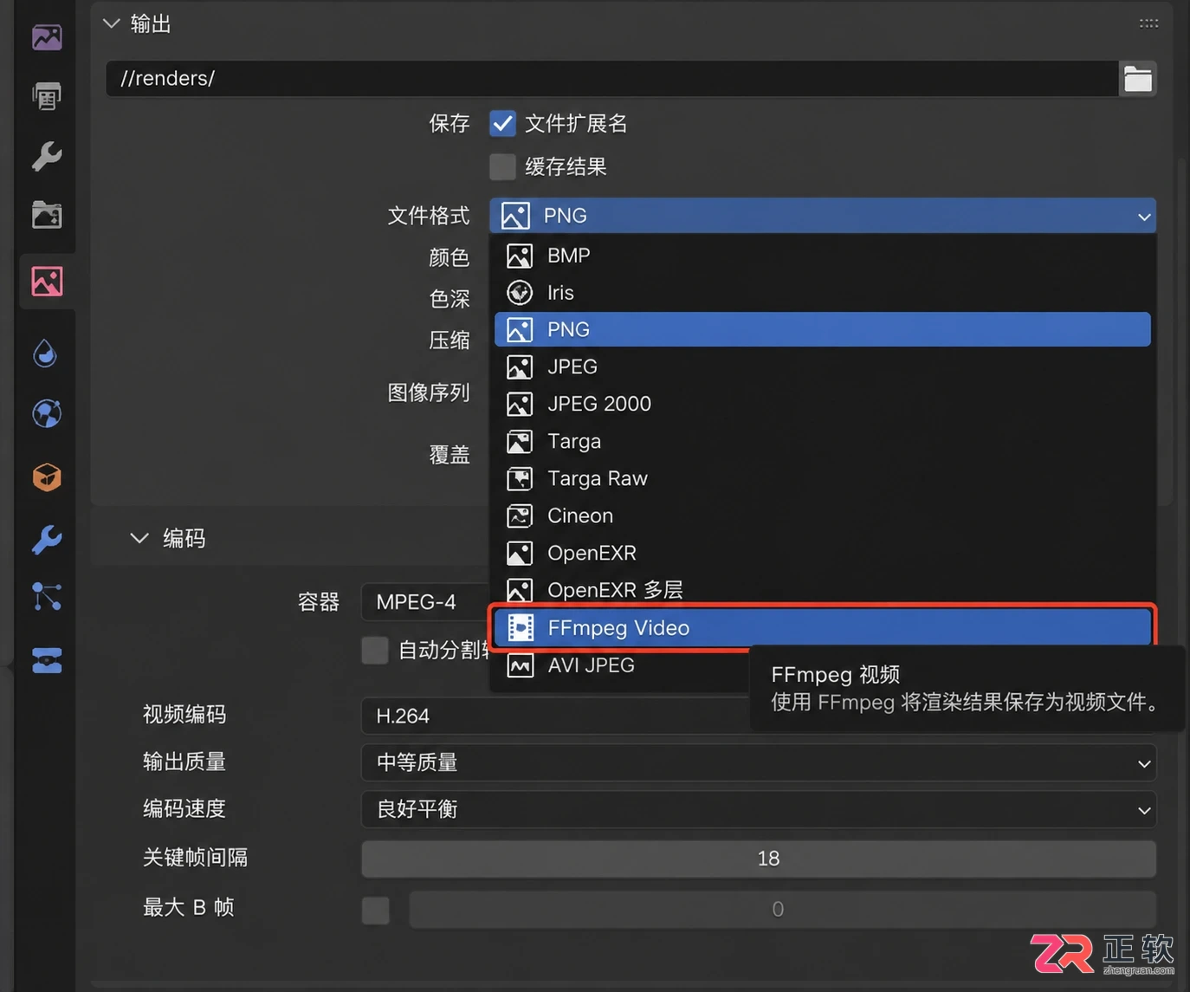Open the World properties globe icon

click(x=47, y=413)
